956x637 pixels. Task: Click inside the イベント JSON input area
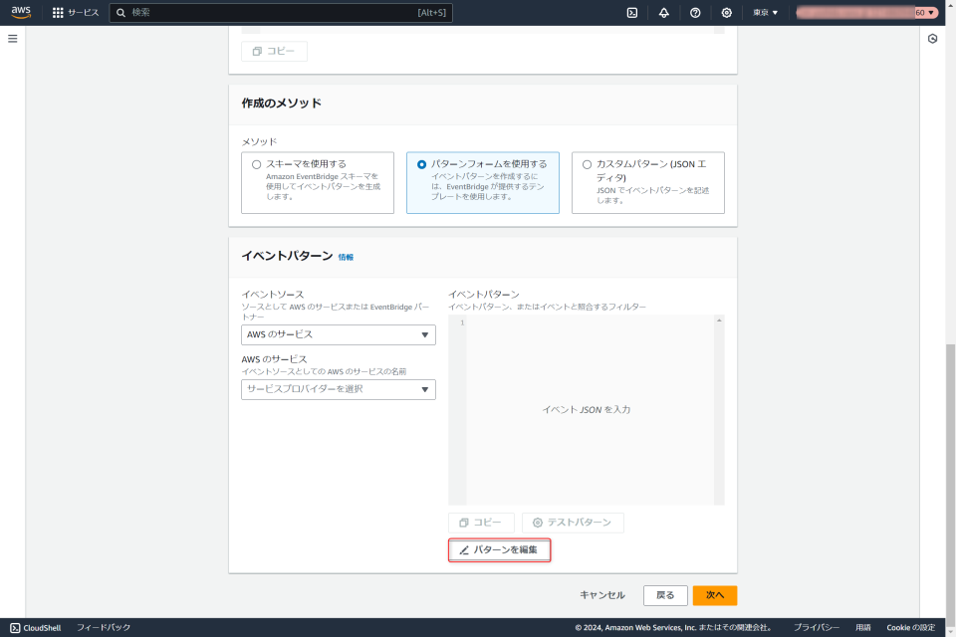[x=586, y=408]
